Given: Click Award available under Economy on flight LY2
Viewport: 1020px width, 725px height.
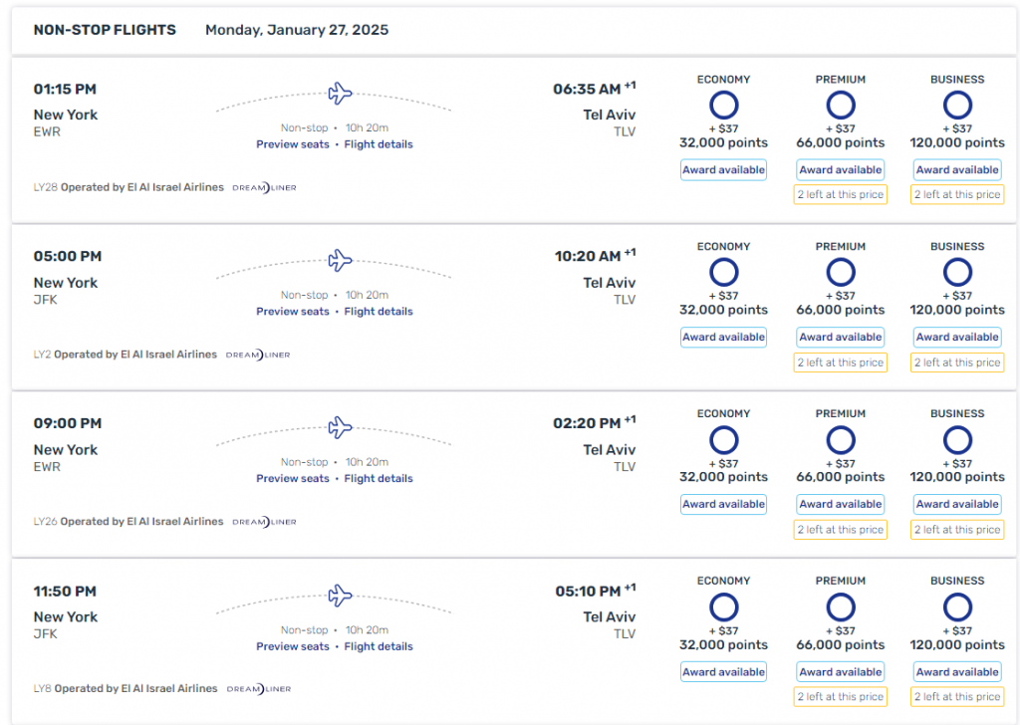Looking at the screenshot, I should 723,337.
